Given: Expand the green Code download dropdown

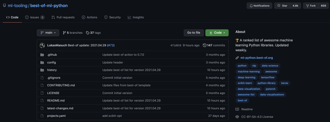Looking at the screenshot, I should [x=217, y=33].
